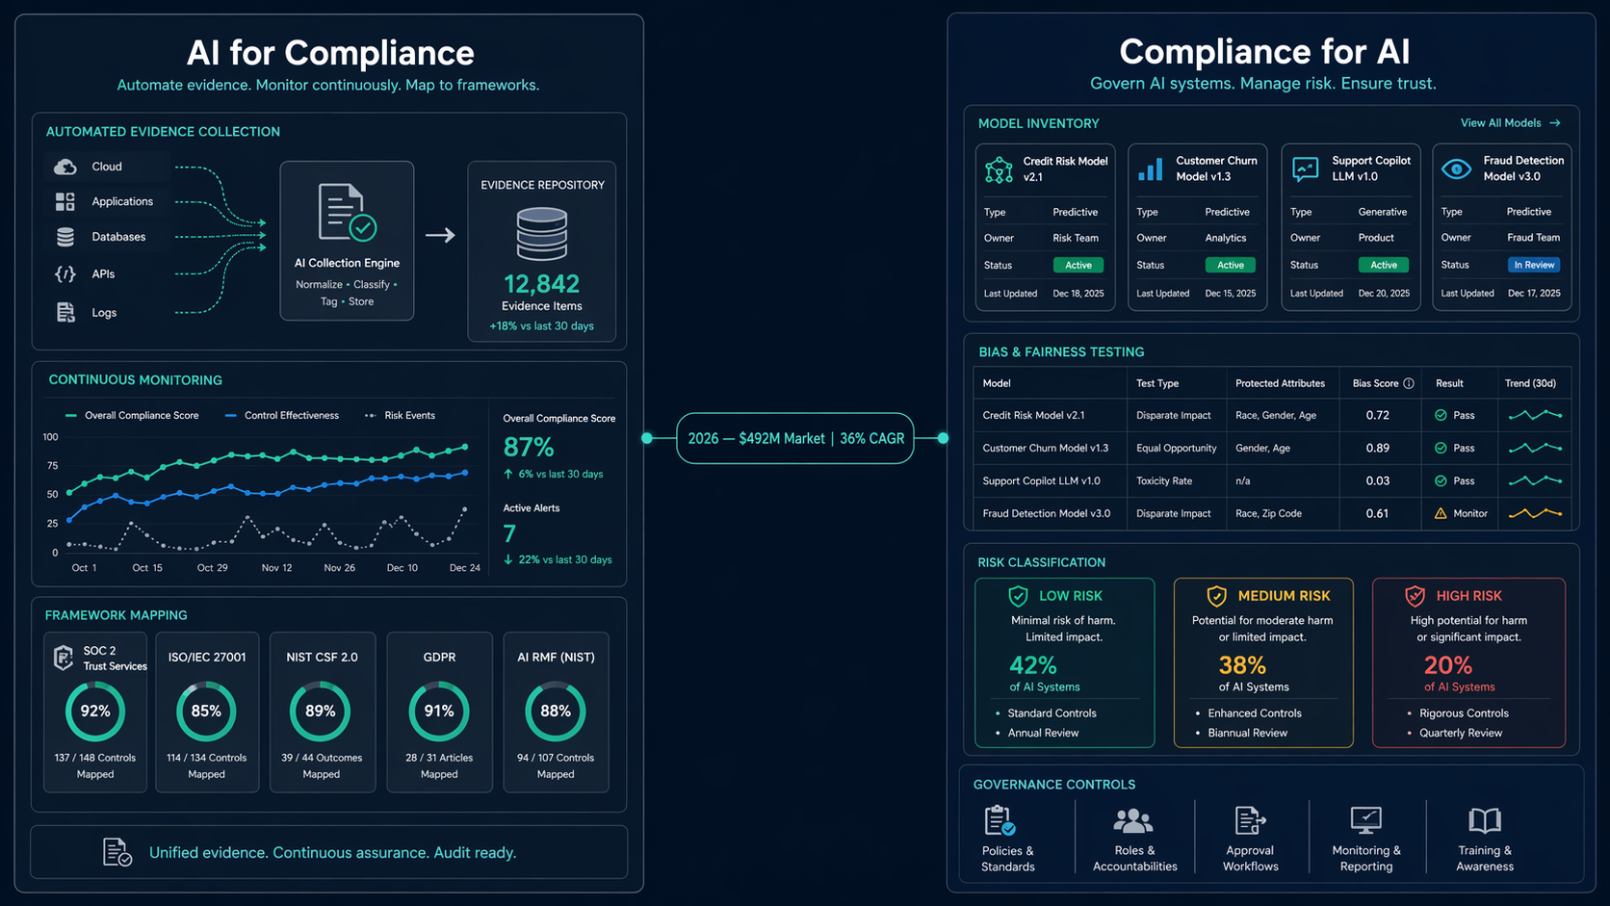The image size is (1610, 906).
Task: Click the 137 / 148 Controls Mapped text
Action: tap(95, 765)
